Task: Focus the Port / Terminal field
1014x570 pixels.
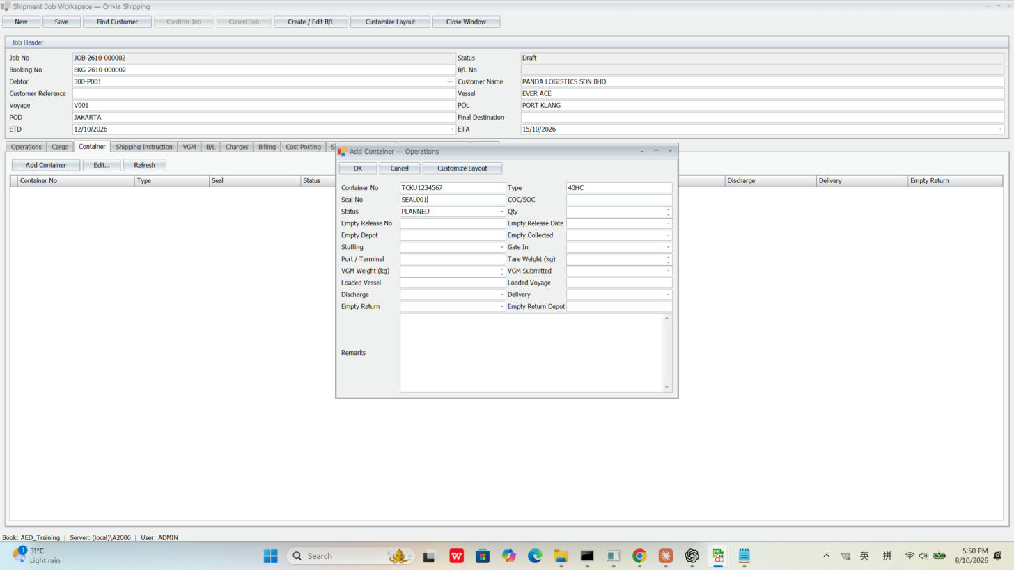Action: point(453,259)
